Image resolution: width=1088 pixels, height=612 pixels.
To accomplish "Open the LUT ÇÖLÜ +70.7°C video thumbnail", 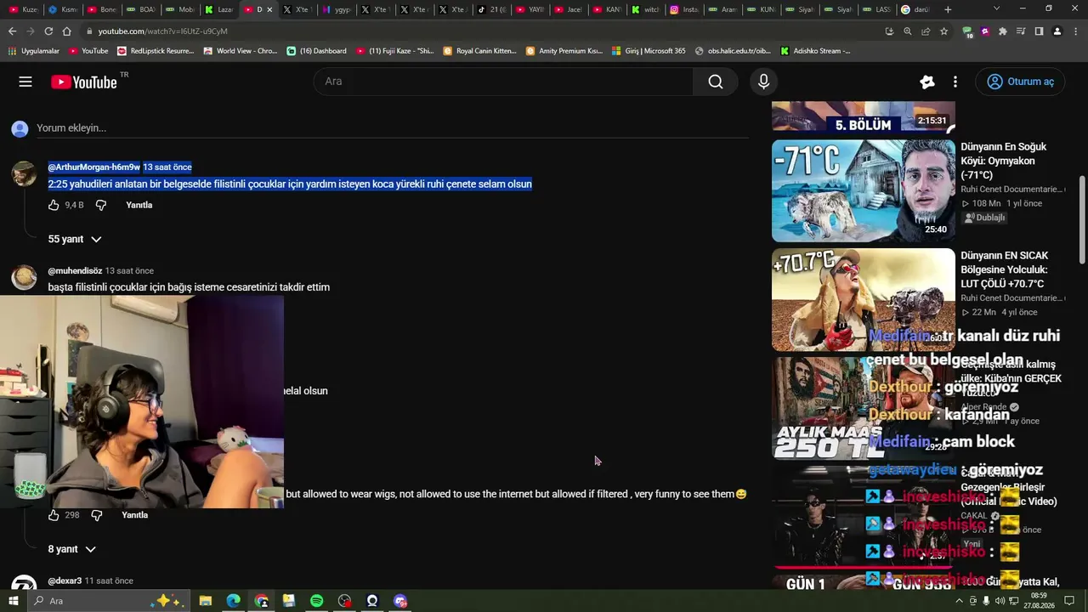I will (x=864, y=299).
